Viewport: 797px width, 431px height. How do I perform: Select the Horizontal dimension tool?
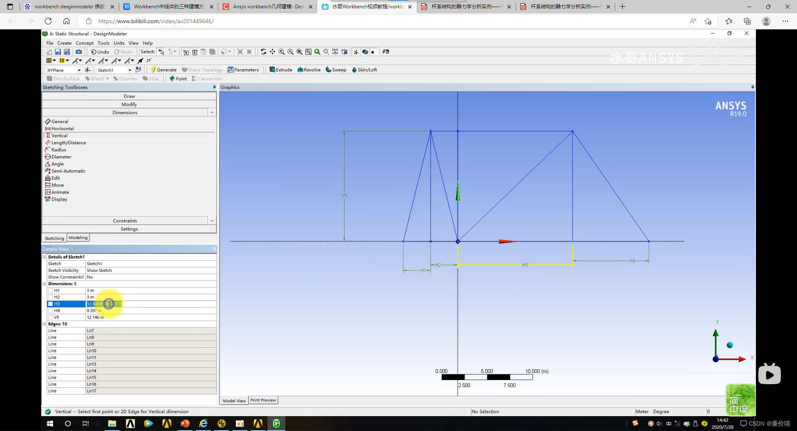point(59,128)
